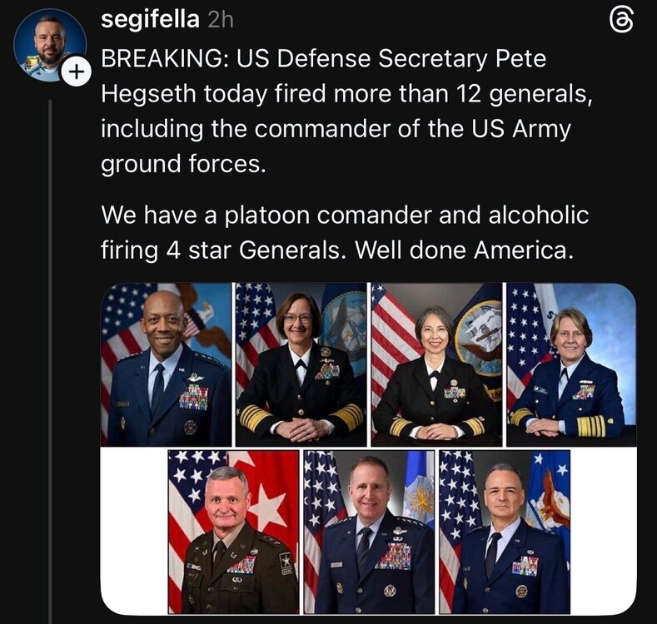The image size is (657, 624).
Task: Open bottom-left portrait in green Army uniform
Action: pos(232,532)
